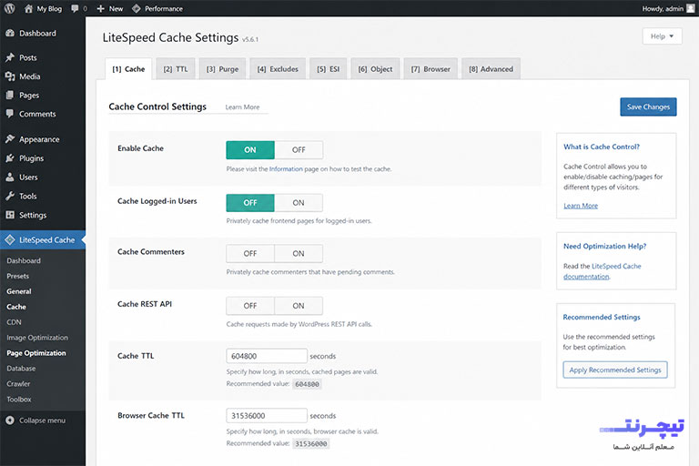This screenshot has height=466, width=699.
Task: Click the Tools wrench icon
Action: [x=10, y=196]
